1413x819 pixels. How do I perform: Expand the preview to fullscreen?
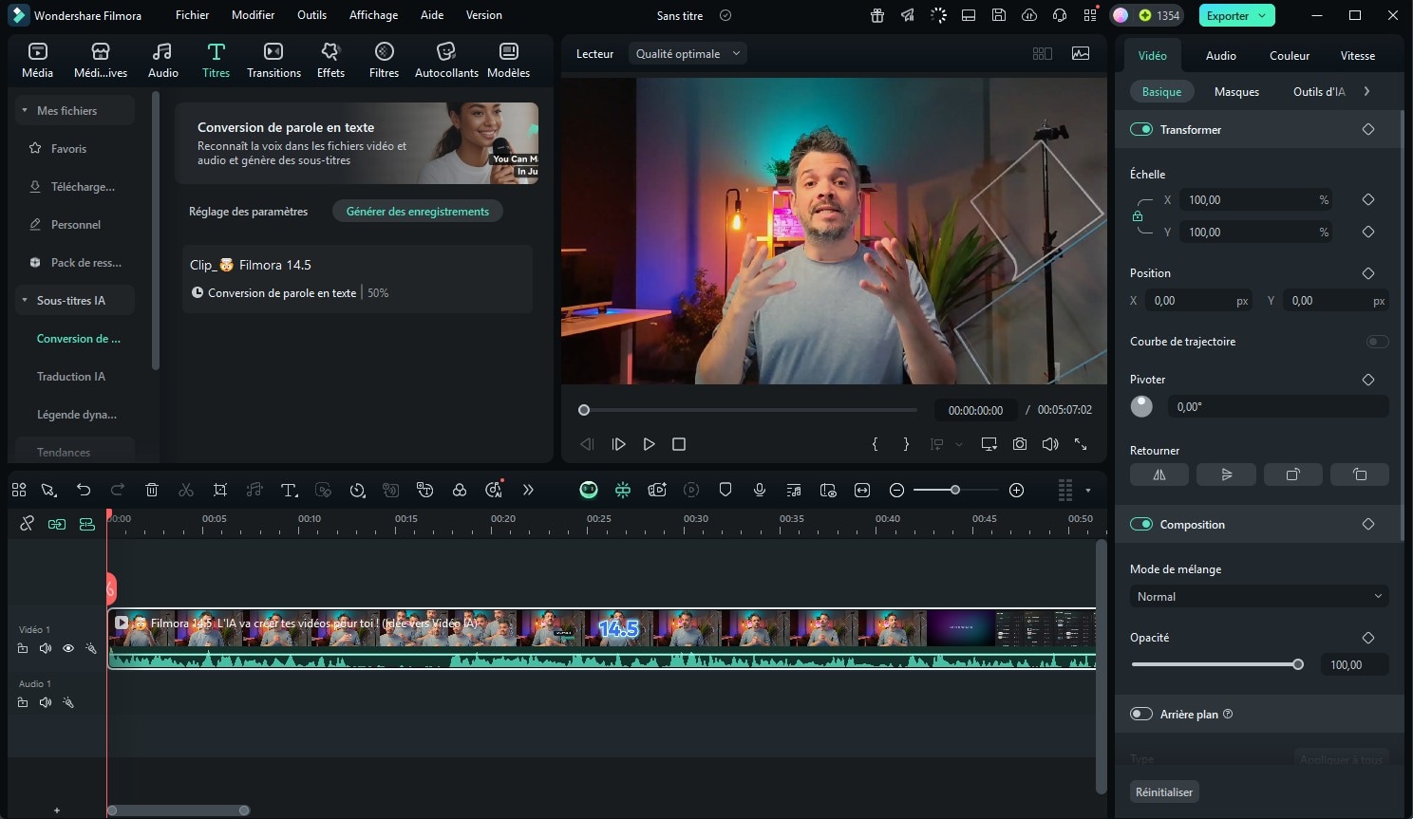[1081, 444]
